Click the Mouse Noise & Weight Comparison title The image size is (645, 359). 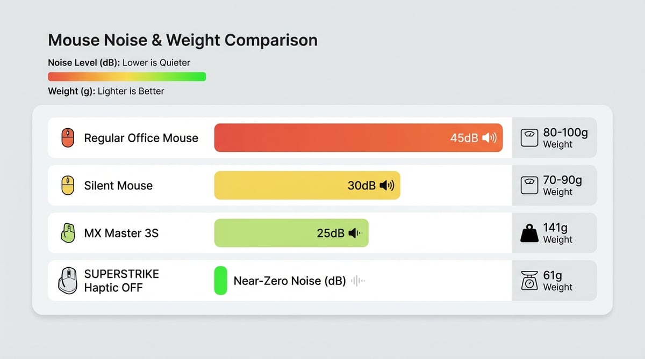(183, 40)
